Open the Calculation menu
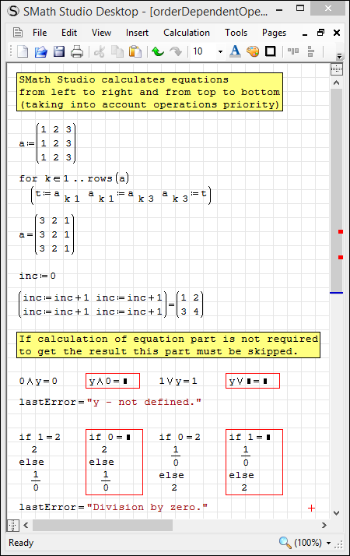Viewport: 350px width, 556px height. coord(187,33)
